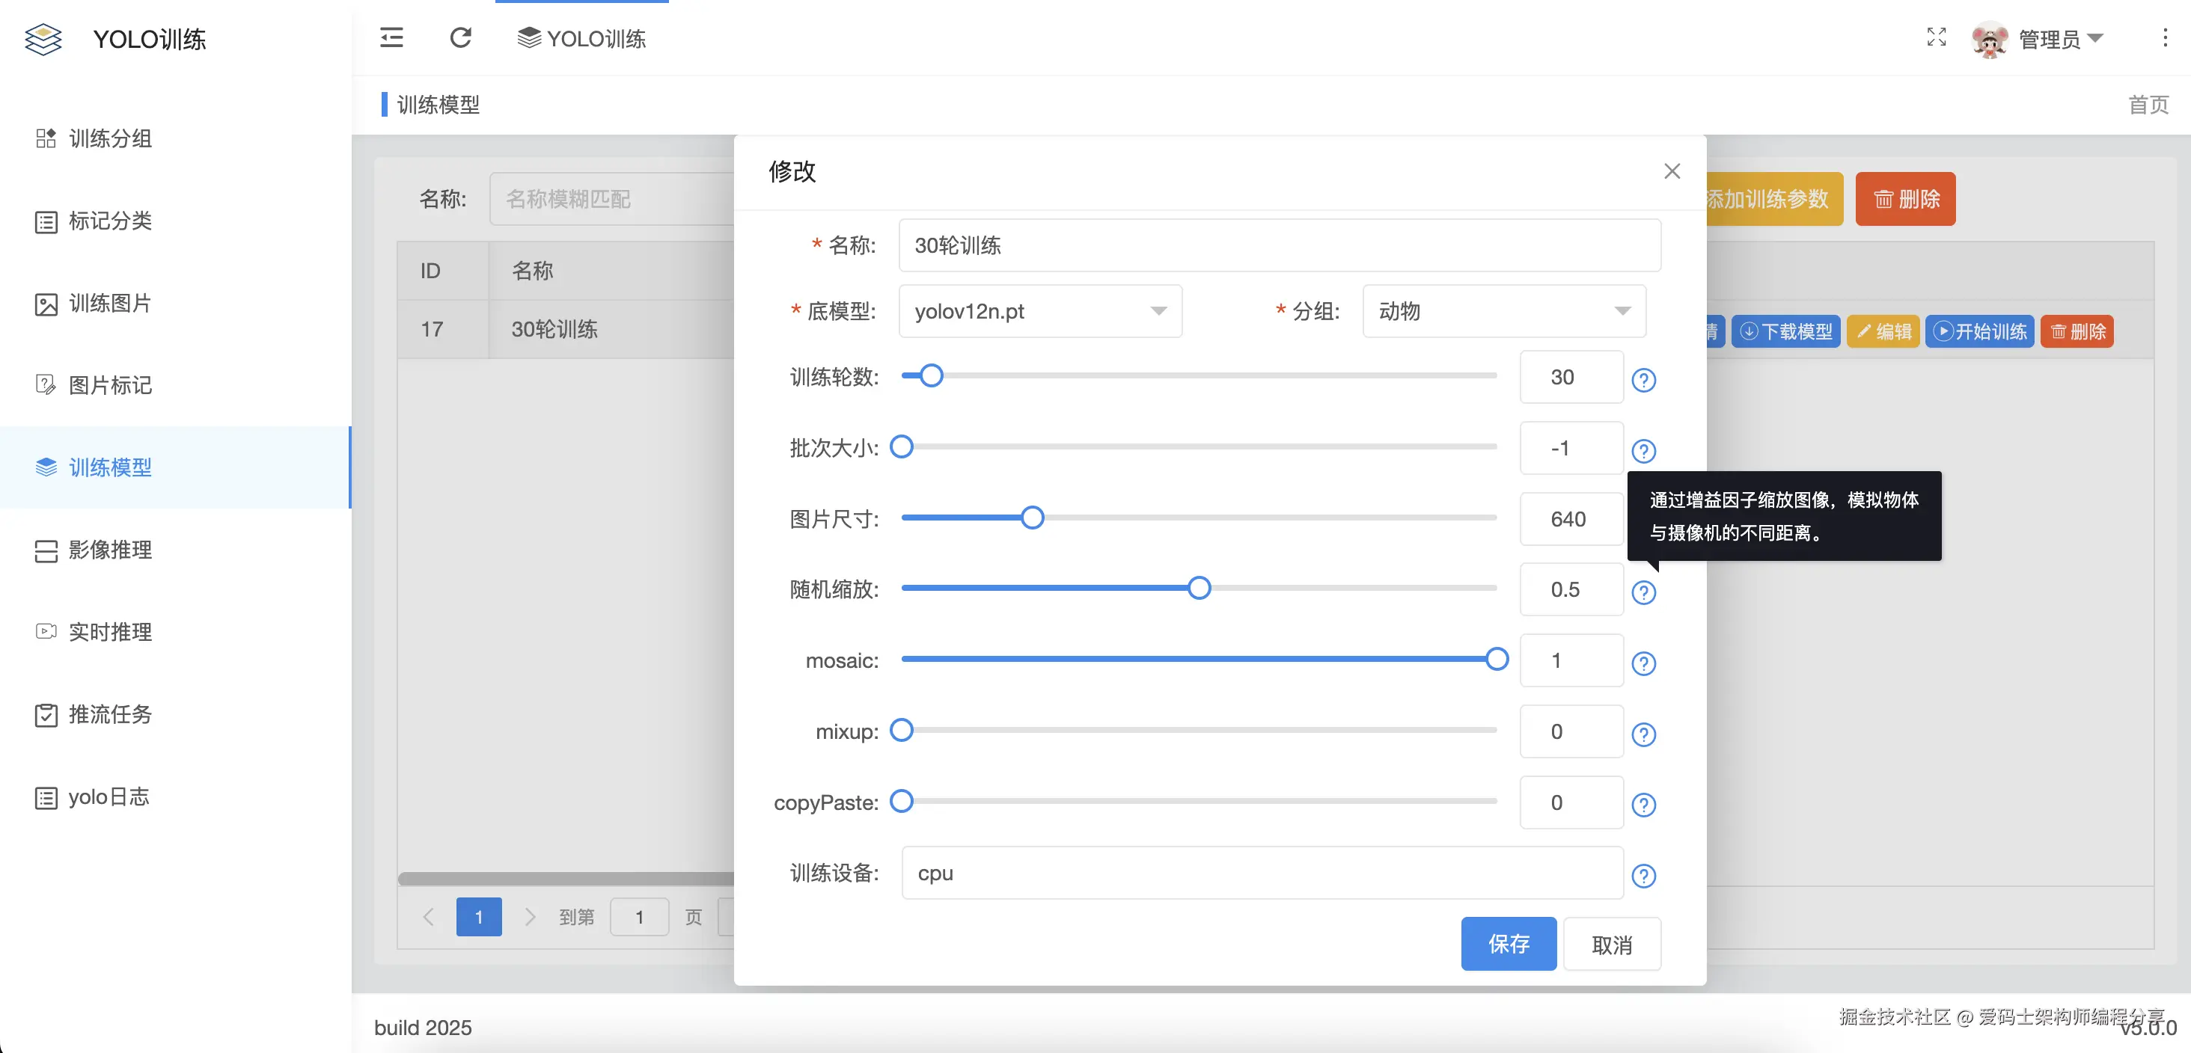Open the 底模型 yolov12n.pt dropdown
Screen dimensions: 2191x1053
tap(1039, 311)
